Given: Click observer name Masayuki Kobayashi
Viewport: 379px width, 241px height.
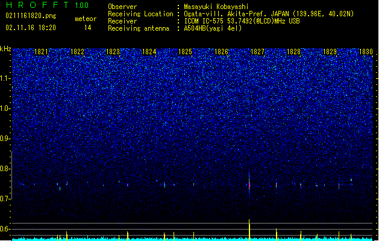Looking at the screenshot, I should (216, 7).
